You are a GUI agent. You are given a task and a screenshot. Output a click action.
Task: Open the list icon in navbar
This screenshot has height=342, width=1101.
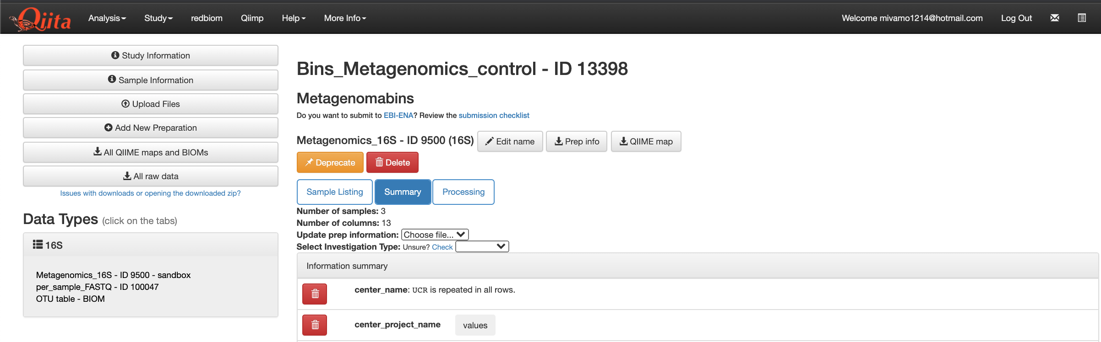(1082, 18)
